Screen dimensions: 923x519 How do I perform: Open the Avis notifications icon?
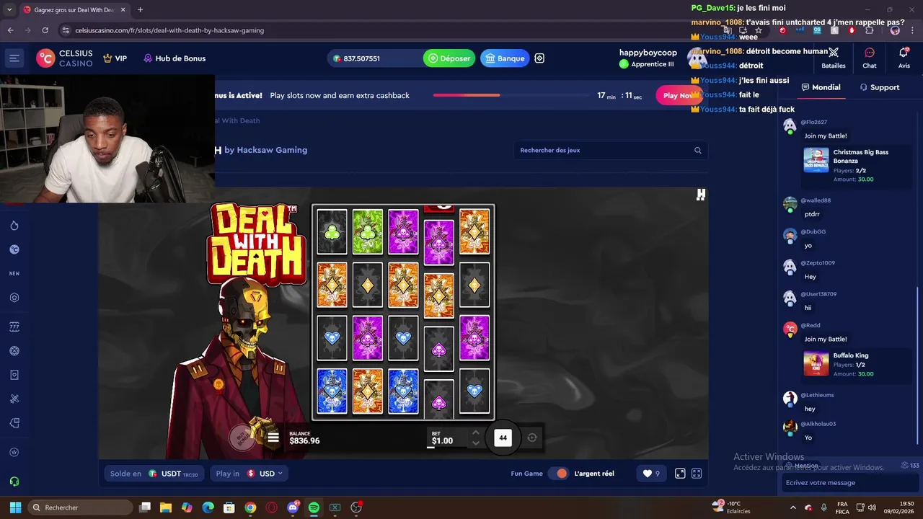904,58
